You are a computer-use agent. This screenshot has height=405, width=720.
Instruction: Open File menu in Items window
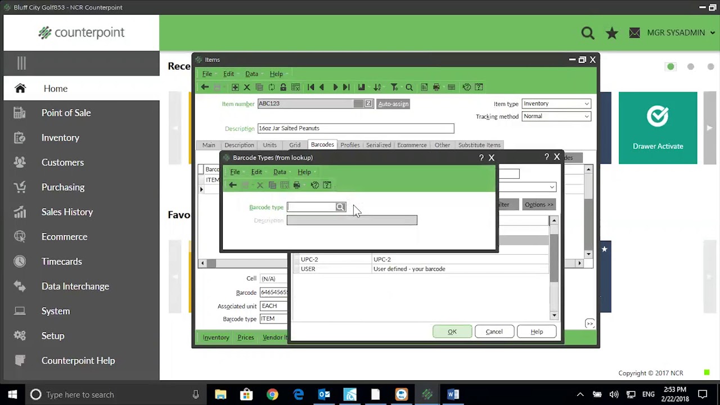207,74
